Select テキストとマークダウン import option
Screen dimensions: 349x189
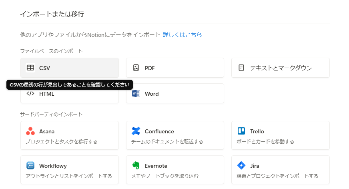pos(281,68)
